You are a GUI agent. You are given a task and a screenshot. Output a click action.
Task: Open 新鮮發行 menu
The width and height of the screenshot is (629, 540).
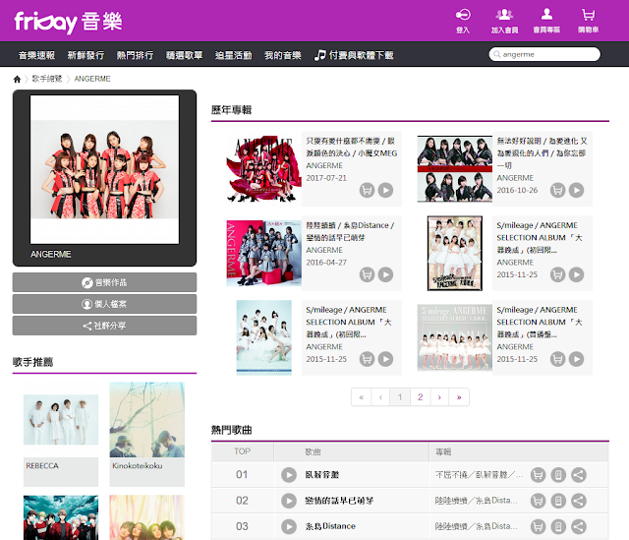point(86,55)
